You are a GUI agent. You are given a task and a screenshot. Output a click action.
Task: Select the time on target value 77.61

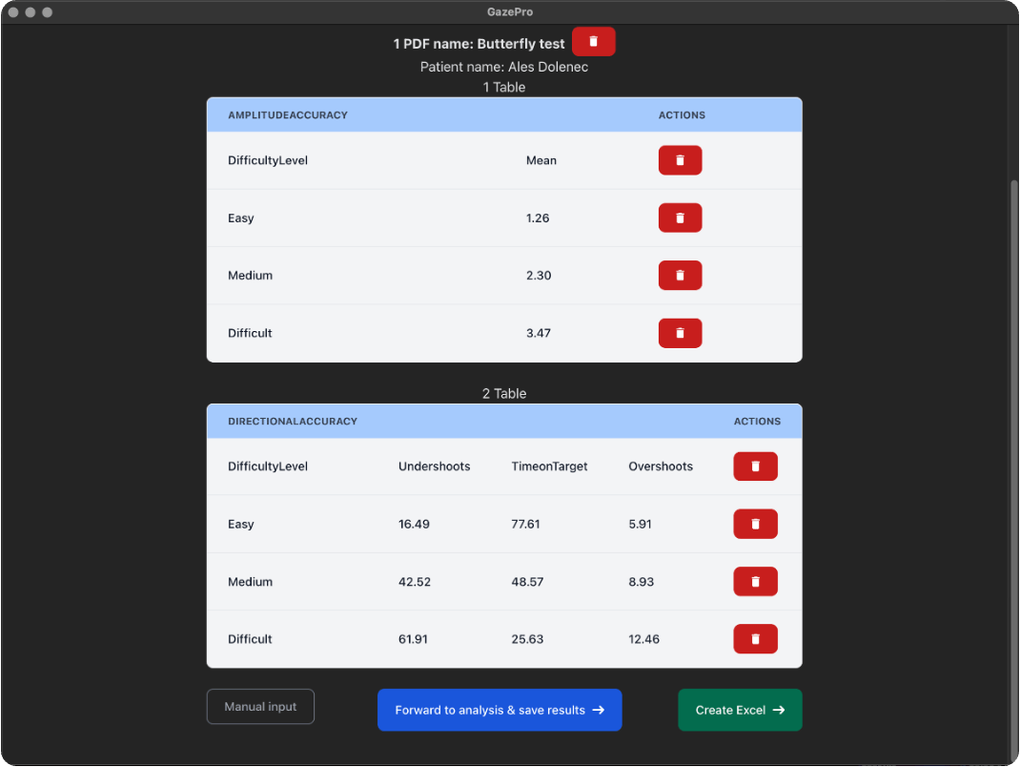click(525, 524)
